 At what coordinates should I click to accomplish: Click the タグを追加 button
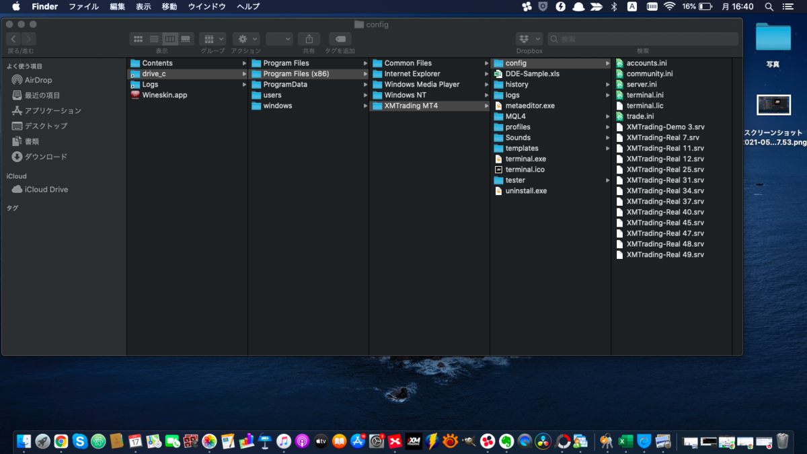[340, 38]
